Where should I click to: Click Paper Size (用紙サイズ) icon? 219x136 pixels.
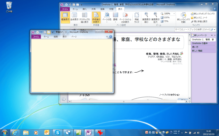[137, 17]
